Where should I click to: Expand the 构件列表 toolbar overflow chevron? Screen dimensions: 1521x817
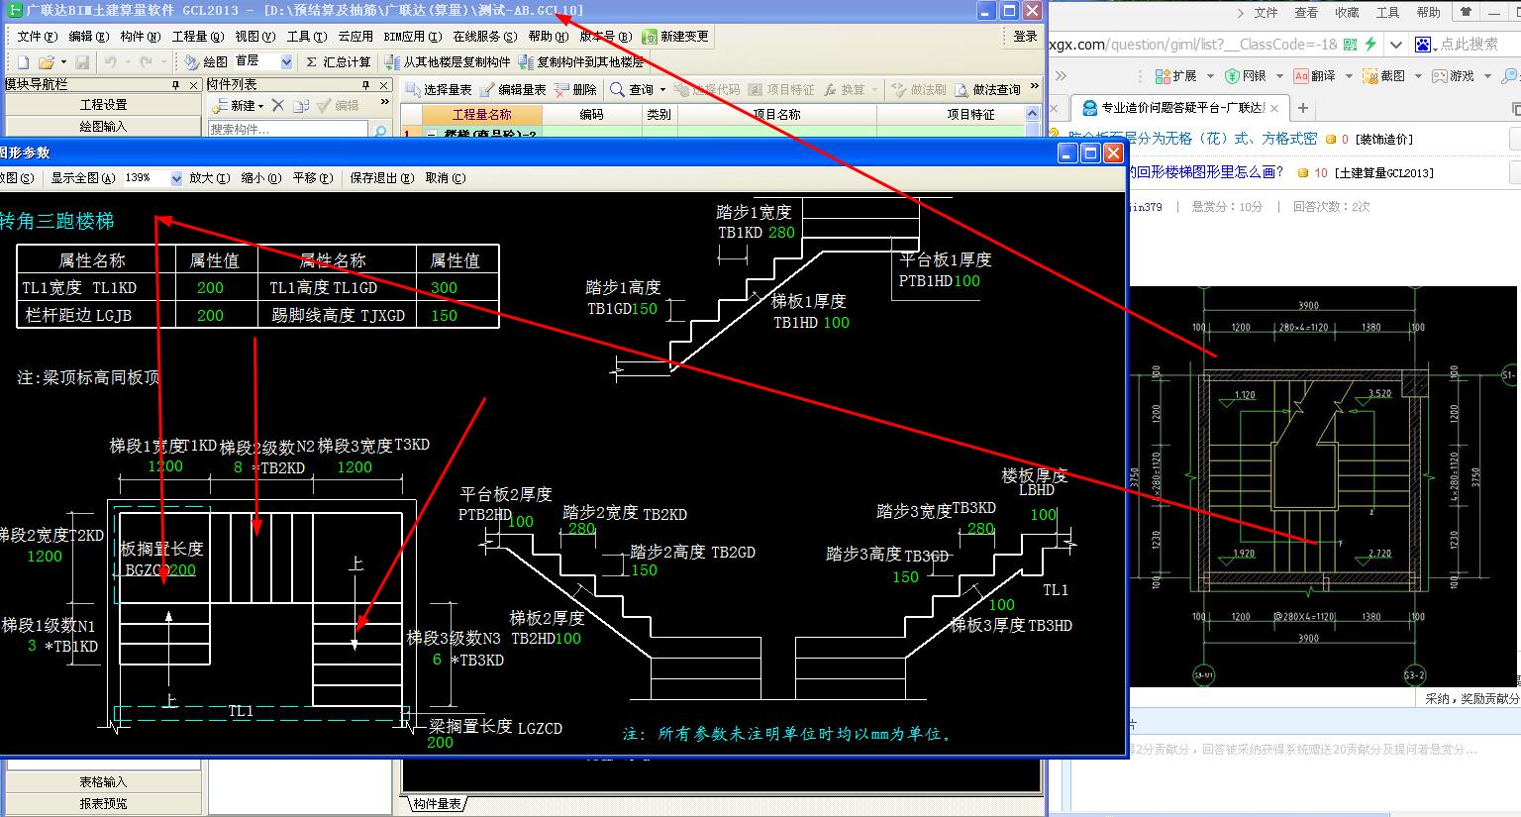(x=385, y=103)
